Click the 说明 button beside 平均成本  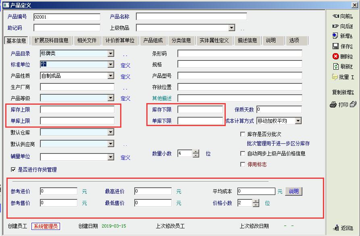click(x=293, y=191)
